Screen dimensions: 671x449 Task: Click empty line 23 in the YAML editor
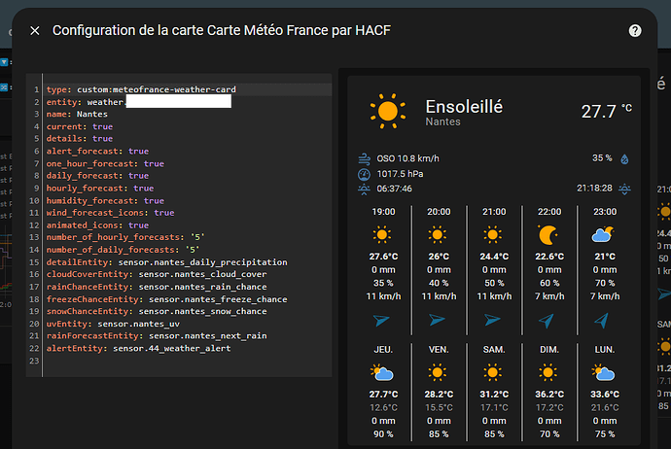click(x=189, y=361)
